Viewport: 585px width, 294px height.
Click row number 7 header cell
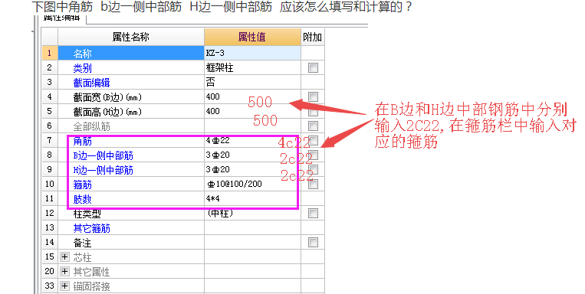50,140
